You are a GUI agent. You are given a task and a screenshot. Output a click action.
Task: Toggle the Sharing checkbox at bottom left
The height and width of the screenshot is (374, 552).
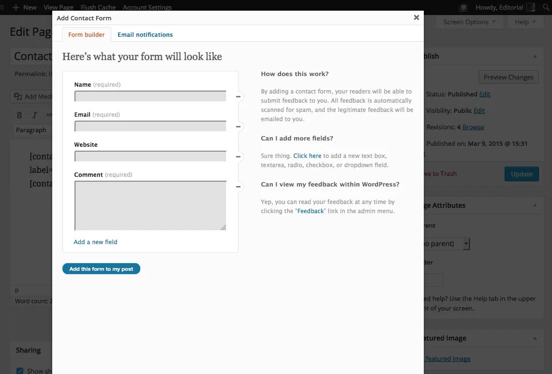(x=20, y=371)
